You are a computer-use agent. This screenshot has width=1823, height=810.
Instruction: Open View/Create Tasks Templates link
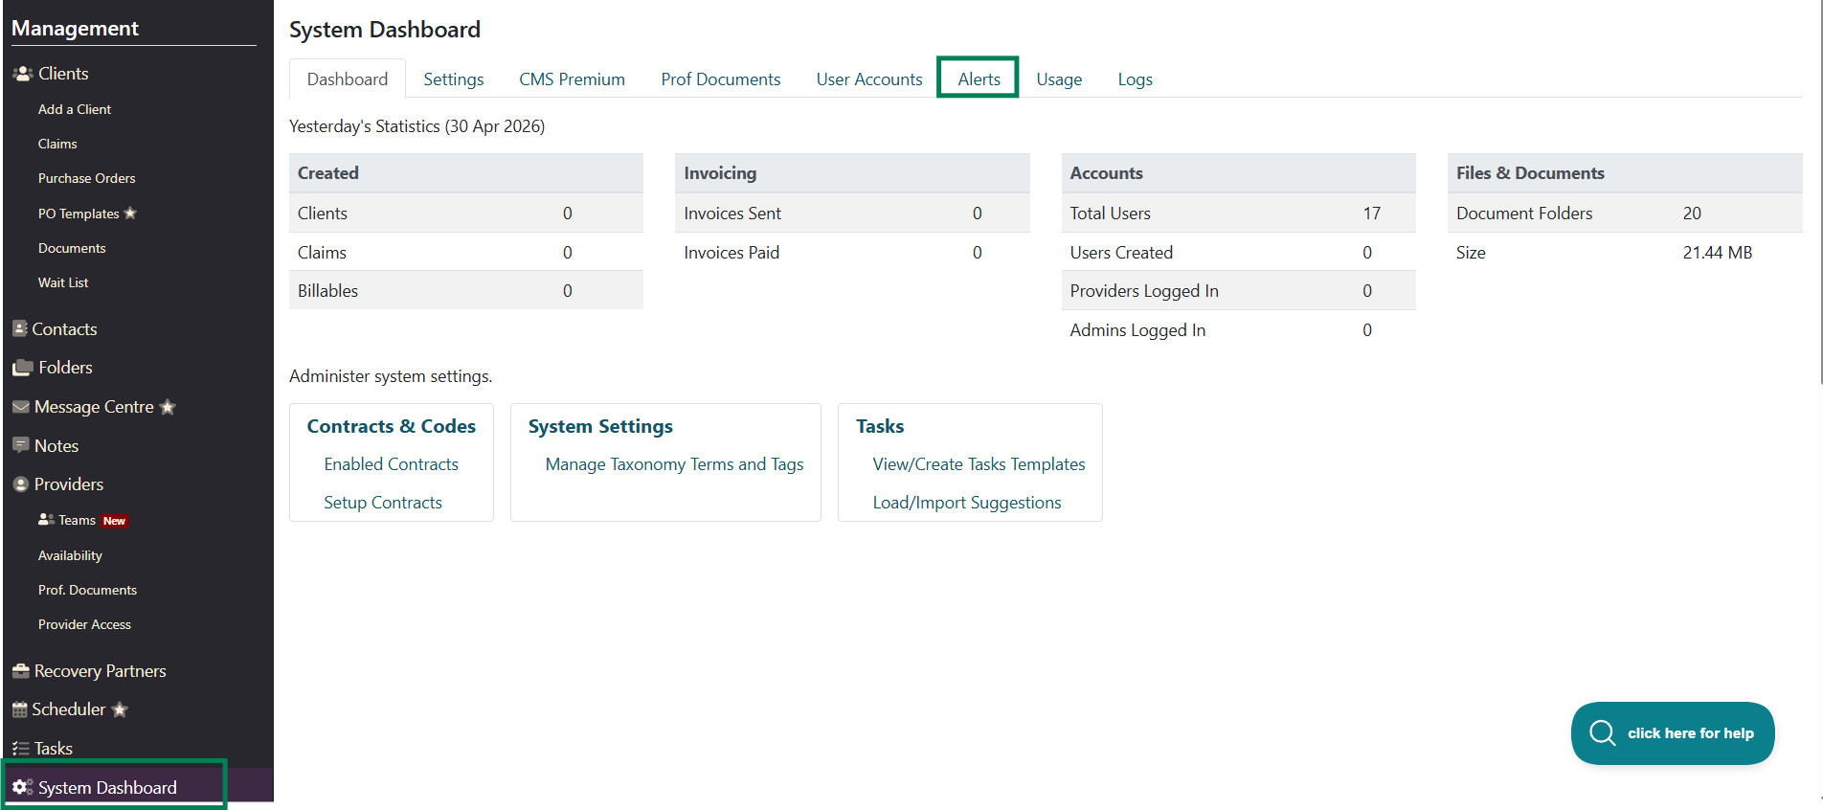[979, 464]
